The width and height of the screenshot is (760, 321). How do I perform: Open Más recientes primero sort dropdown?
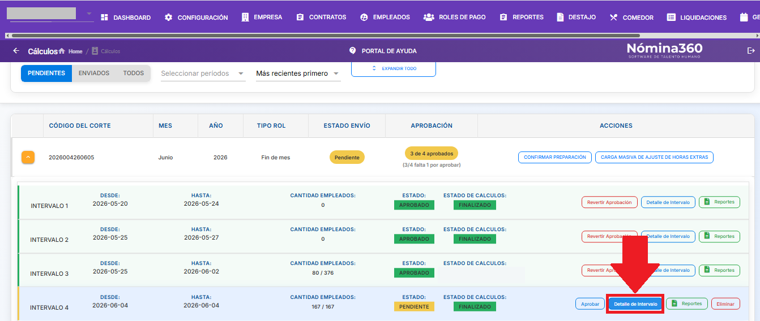pos(298,73)
